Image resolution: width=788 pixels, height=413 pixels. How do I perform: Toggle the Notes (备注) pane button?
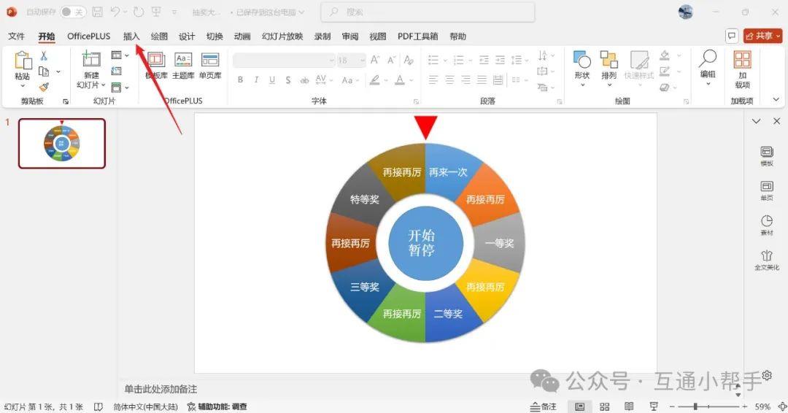544,406
